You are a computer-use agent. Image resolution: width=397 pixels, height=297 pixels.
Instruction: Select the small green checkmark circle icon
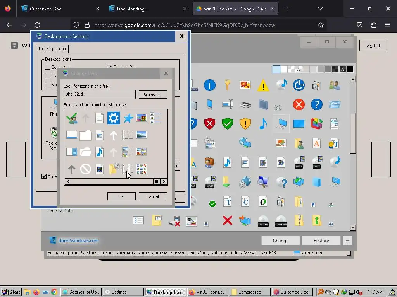212,203
